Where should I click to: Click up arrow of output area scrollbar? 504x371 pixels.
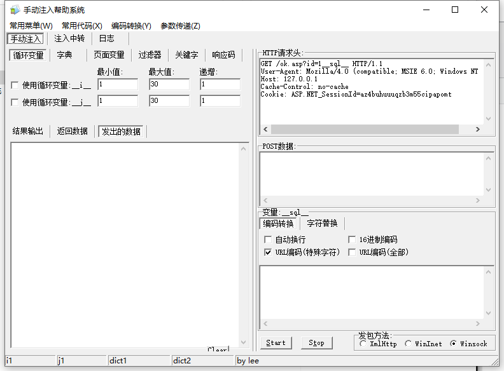click(243, 149)
